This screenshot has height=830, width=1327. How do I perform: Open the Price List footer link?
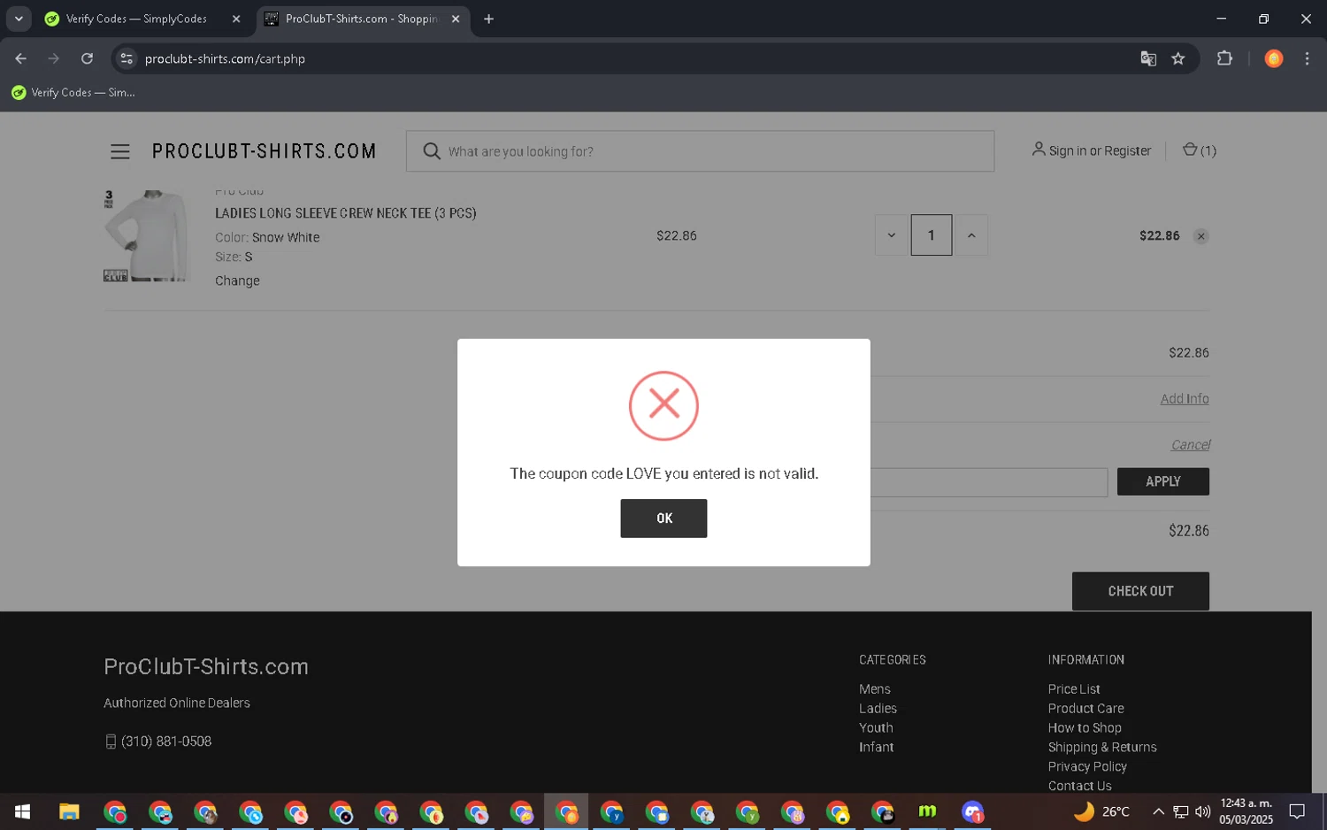pos(1074,689)
